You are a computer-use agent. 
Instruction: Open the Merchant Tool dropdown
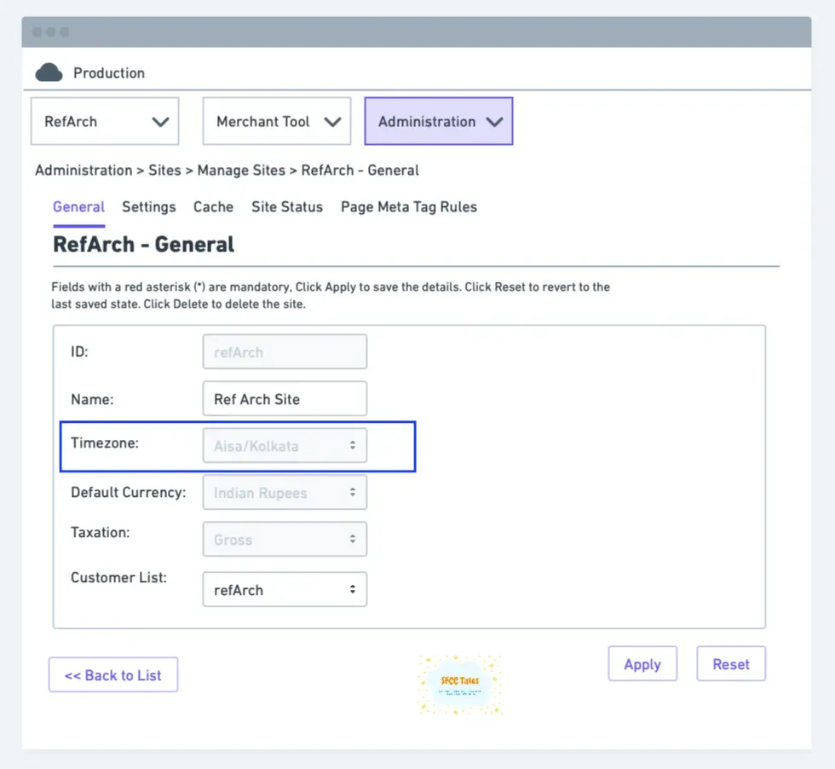click(276, 121)
